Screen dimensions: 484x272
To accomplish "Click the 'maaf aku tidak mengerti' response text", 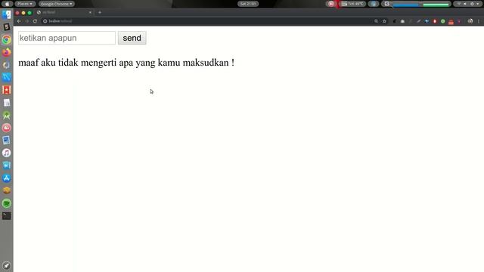I will pos(126,63).
